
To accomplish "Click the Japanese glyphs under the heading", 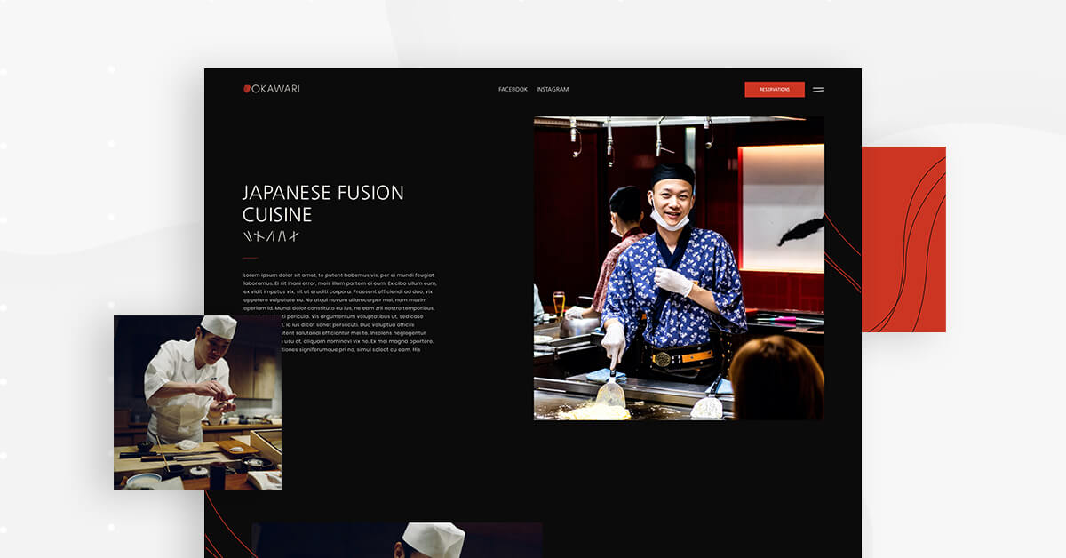I will coord(271,236).
